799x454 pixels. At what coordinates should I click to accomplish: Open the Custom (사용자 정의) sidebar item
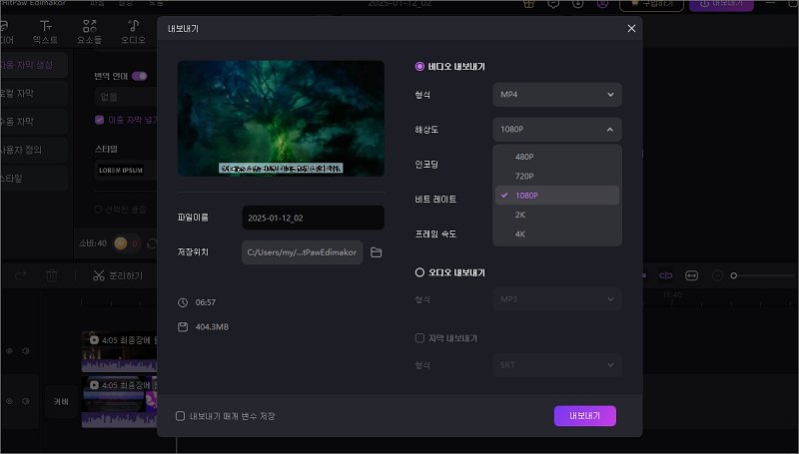coord(34,150)
